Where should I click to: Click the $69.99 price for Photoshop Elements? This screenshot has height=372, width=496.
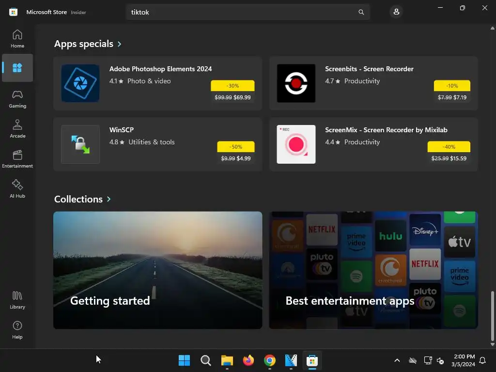242,97
